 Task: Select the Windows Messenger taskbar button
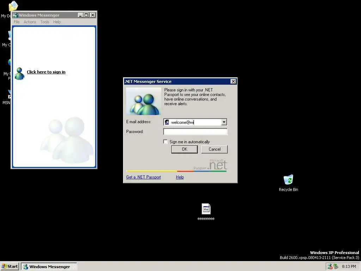coord(49,266)
